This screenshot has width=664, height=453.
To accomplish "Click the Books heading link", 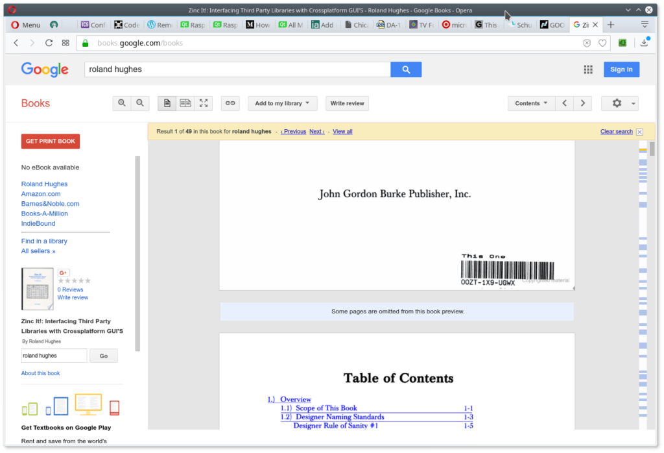I will (x=36, y=103).
